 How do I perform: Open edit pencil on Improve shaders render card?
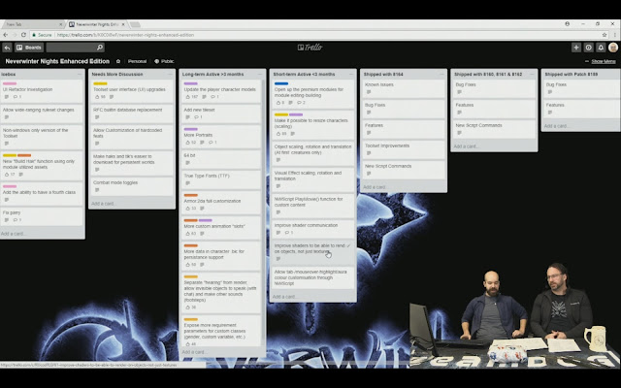(x=348, y=245)
